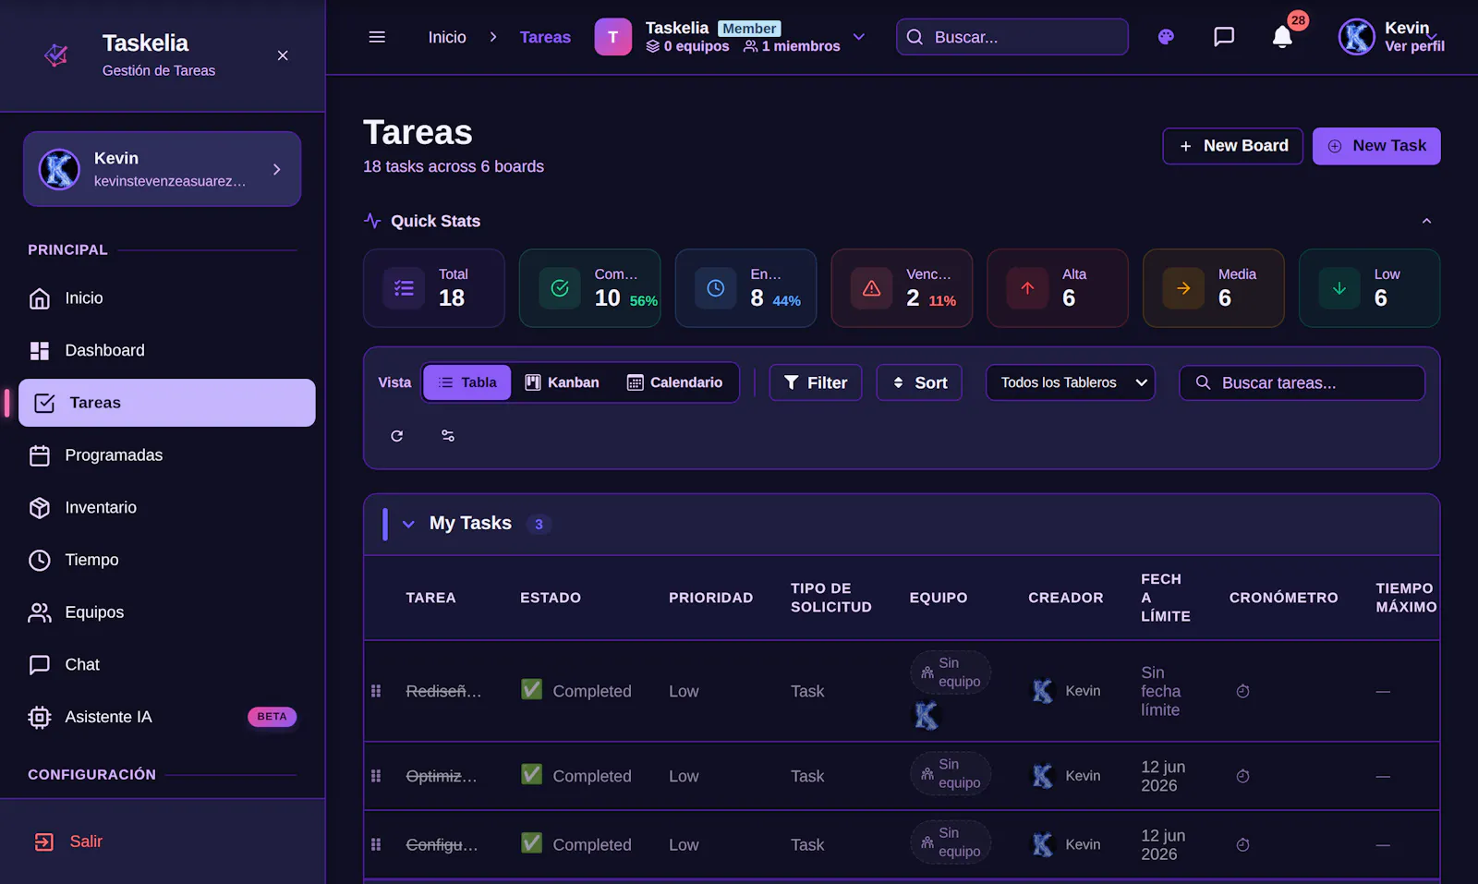Open the workspace switcher chevron
The height and width of the screenshot is (884, 1478).
(x=859, y=37)
